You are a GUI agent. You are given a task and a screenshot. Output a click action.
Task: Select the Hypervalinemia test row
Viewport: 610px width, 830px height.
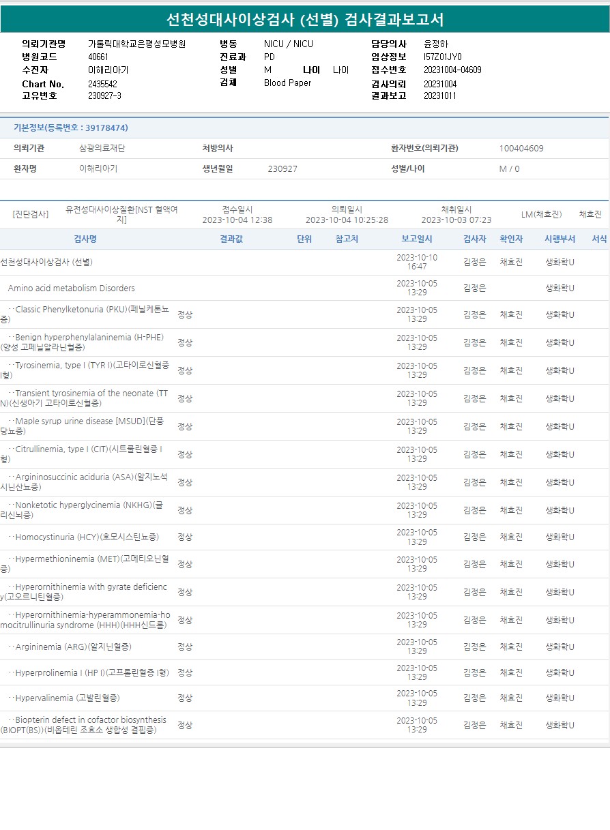coord(68,698)
